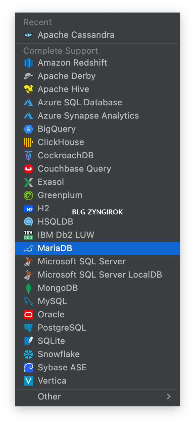Pick Apache Hive from the list
Image resolution: width=195 pixels, height=424 pixels.
[x=97, y=89]
